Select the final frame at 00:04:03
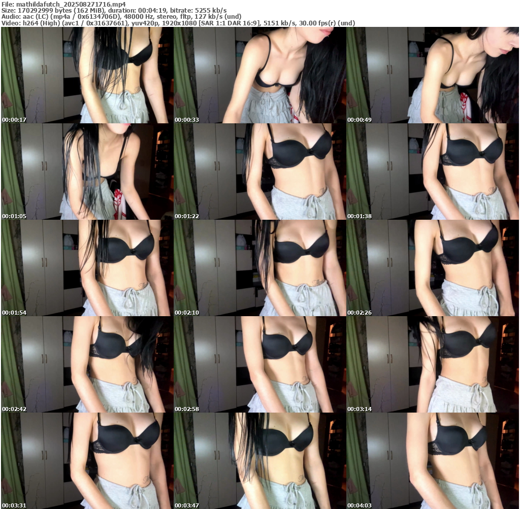Viewport: 520px width, 509px height. [x=433, y=461]
